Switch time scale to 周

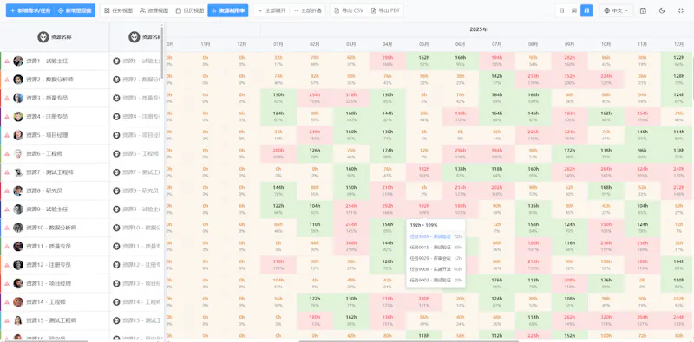[x=574, y=10]
